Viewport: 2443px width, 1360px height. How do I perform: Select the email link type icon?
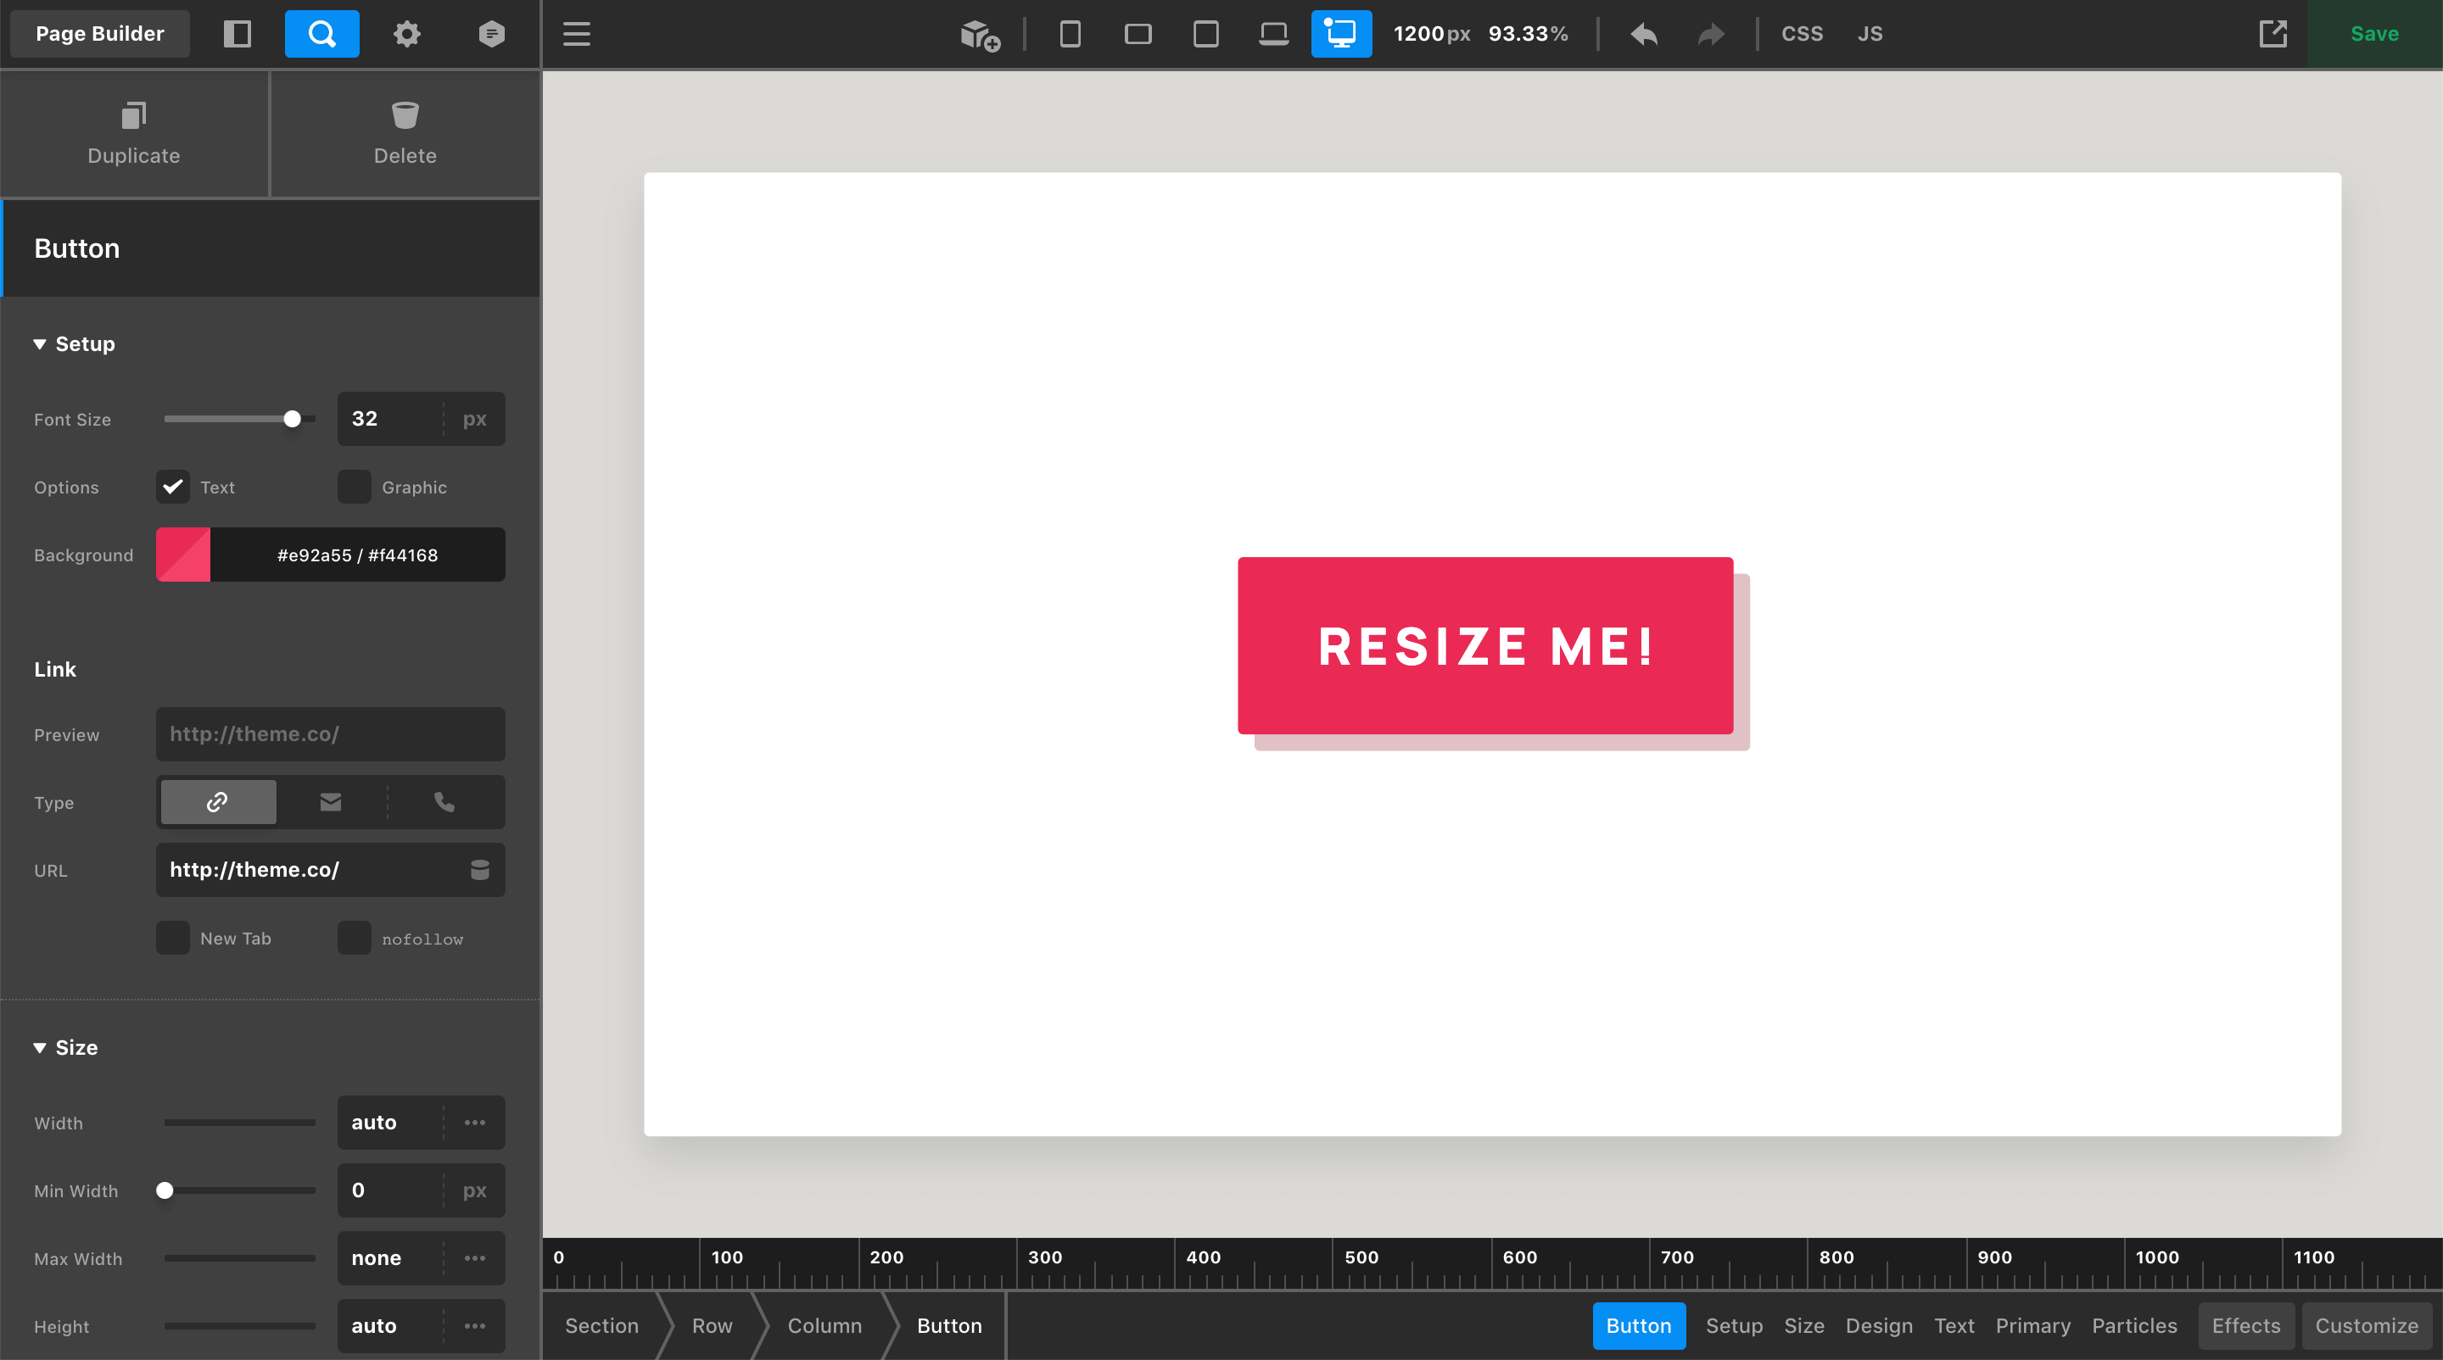[330, 802]
